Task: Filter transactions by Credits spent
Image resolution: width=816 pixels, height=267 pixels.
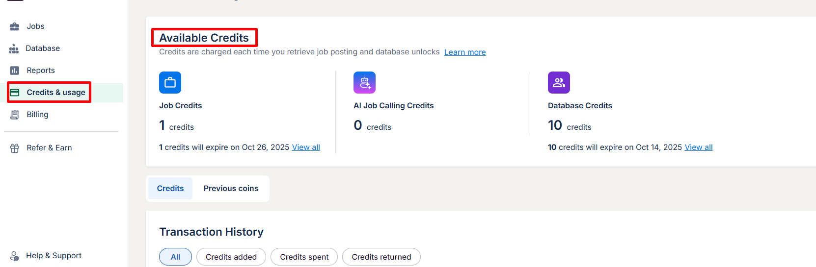Action: [x=304, y=257]
